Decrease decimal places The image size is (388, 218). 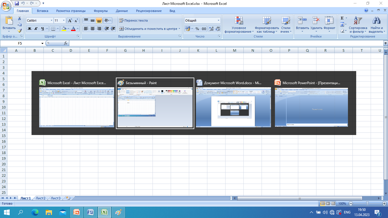click(x=218, y=29)
